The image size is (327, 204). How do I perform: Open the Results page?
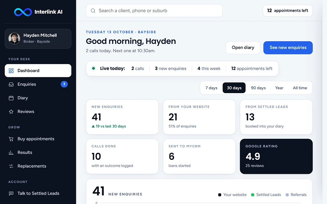38,153
